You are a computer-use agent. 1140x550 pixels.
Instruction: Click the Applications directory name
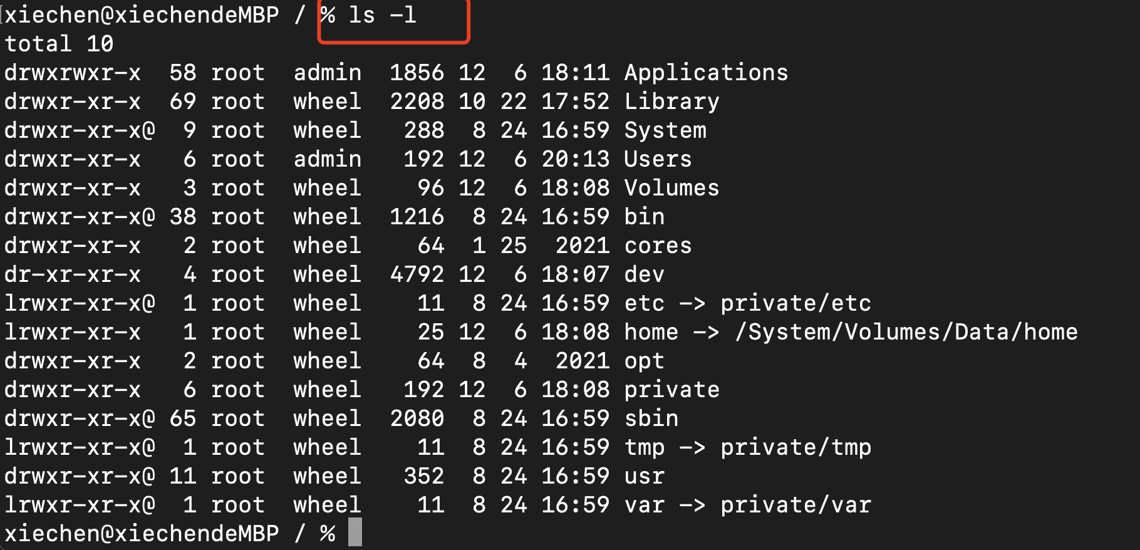click(x=706, y=73)
